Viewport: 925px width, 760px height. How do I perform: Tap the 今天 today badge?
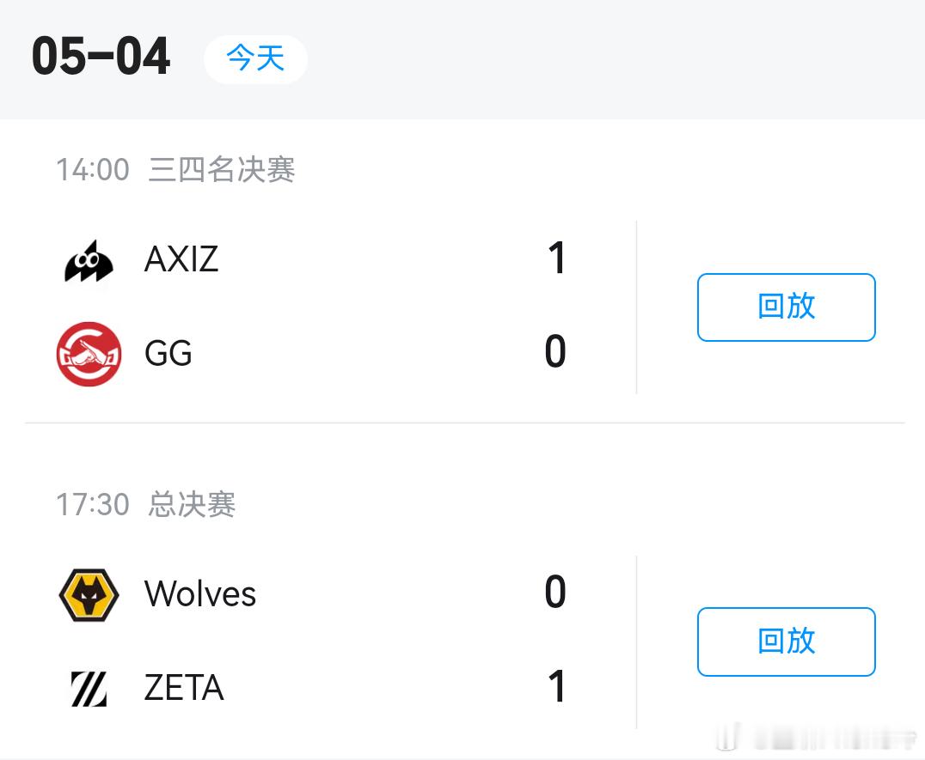pyautogui.click(x=255, y=59)
